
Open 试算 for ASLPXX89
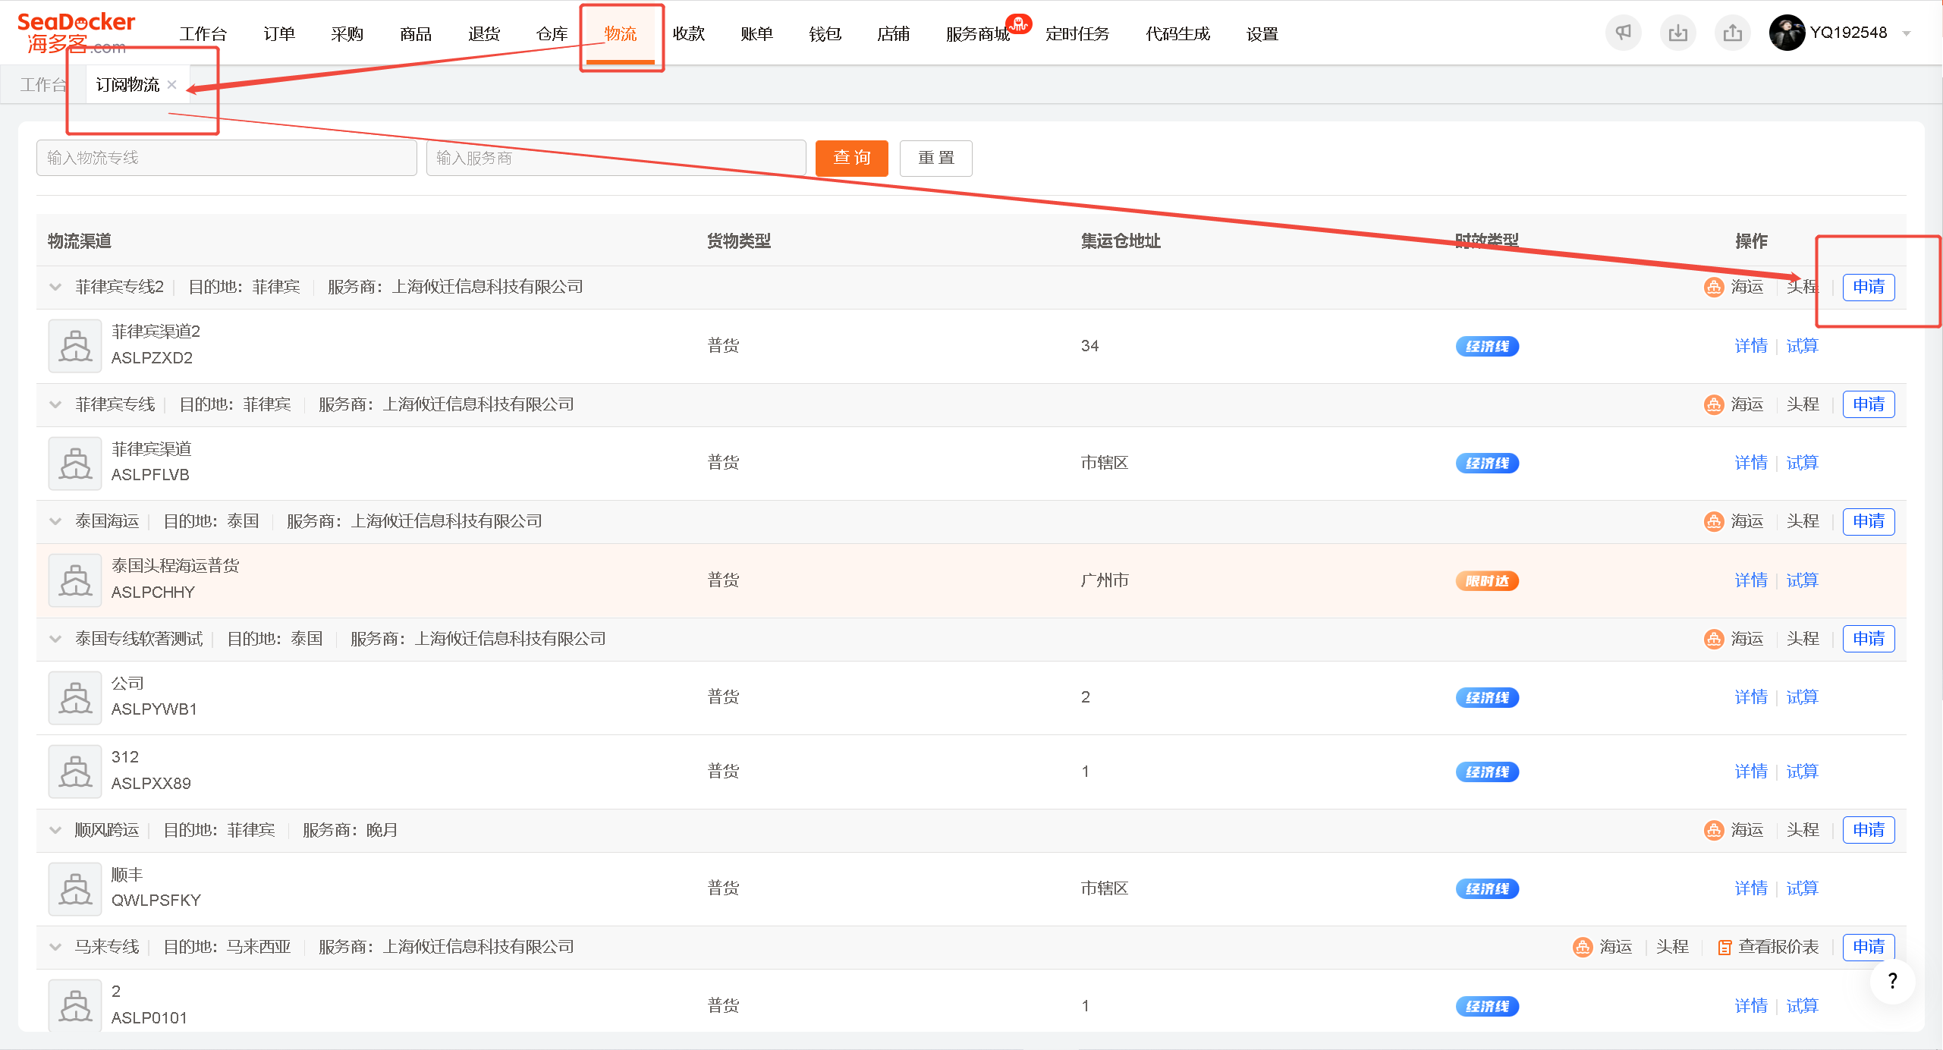pyautogui.click(x=1803, y=772)
